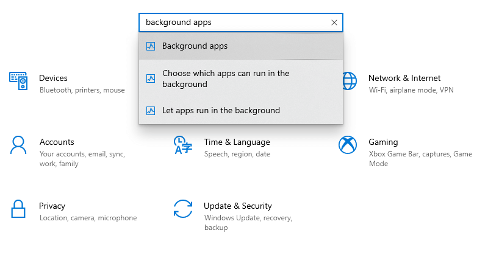Click inside the background apps search field
The height and width of the screenshot is (269, 488).
[235, 23]
